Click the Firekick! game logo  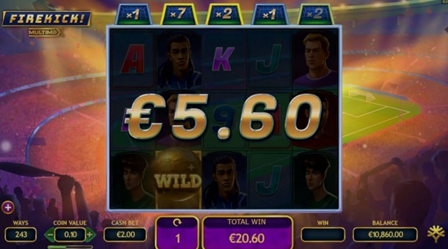point(46,19)
